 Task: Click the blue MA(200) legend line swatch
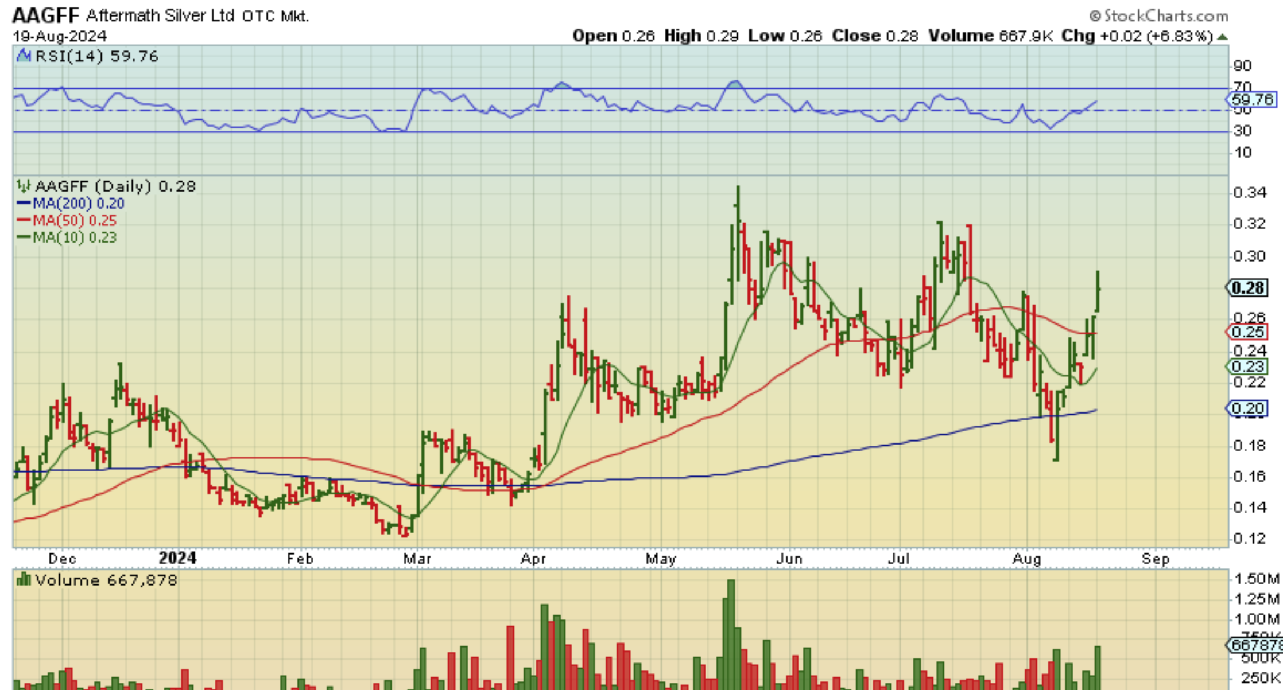[24, 203]
